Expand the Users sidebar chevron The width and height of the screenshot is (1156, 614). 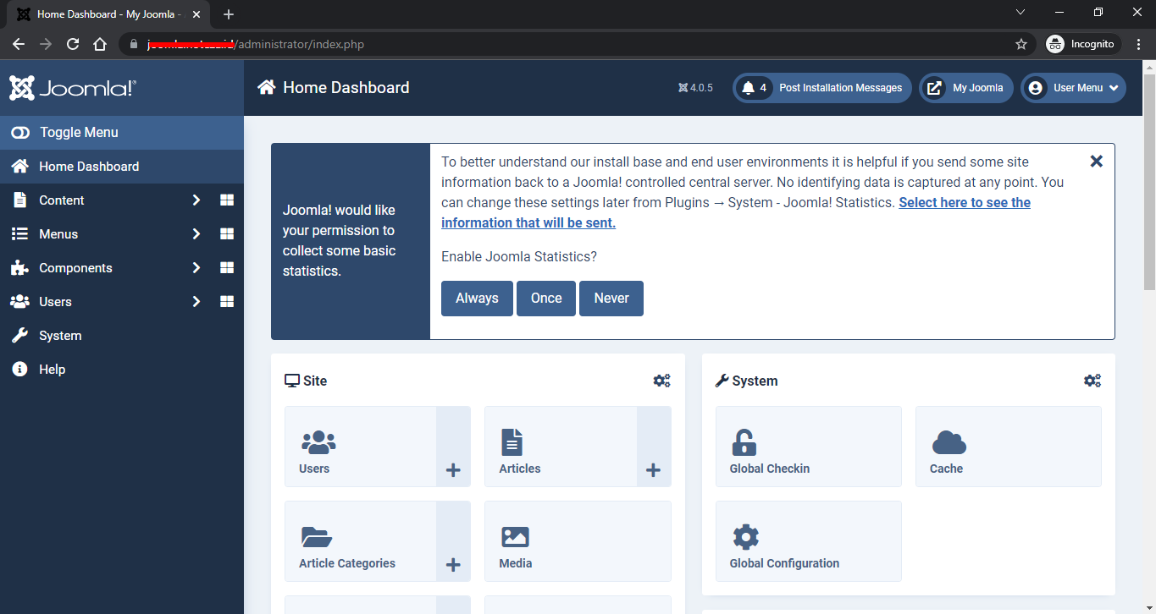pyautogui.click(x=196, y=302)
